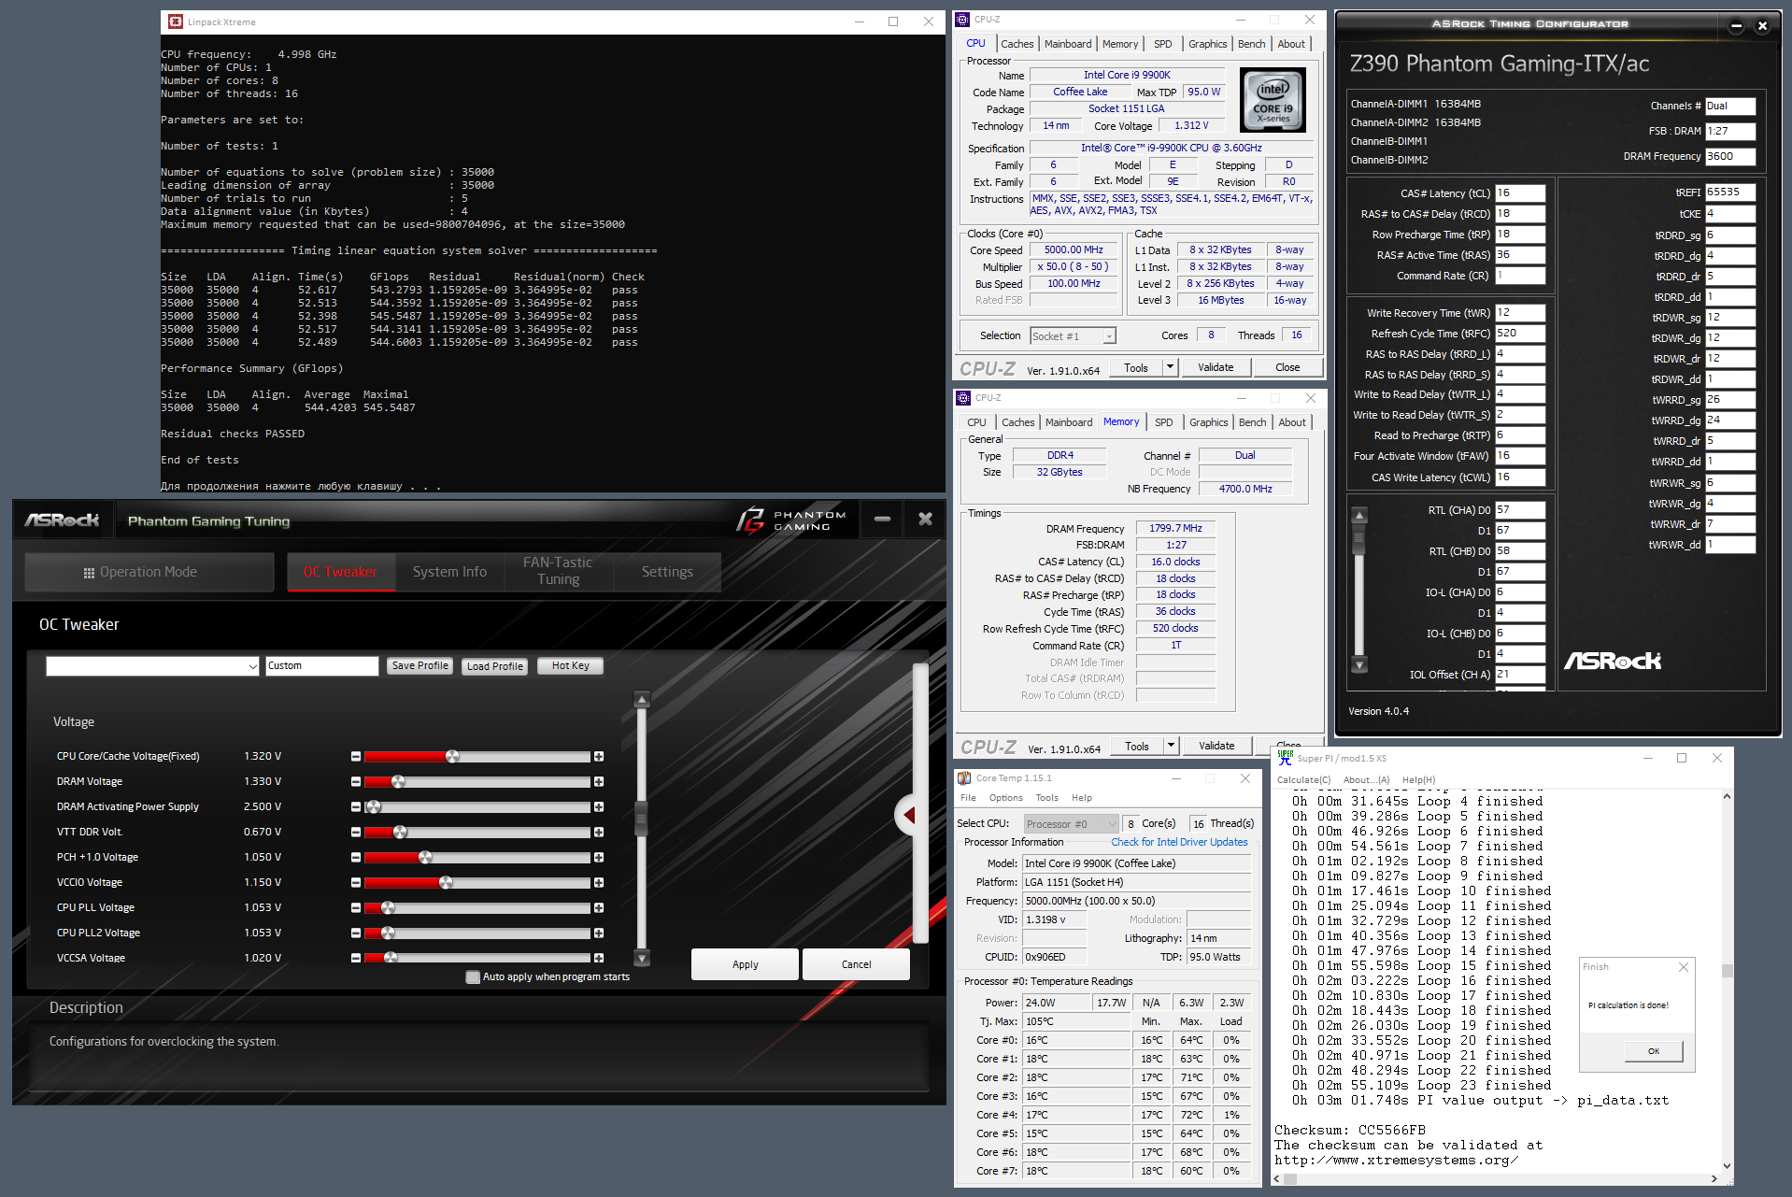Raise CPU PLL2 Voltage via plus icon
The height and width of the screenshot is (1197, 1792).
click(599, 933)
